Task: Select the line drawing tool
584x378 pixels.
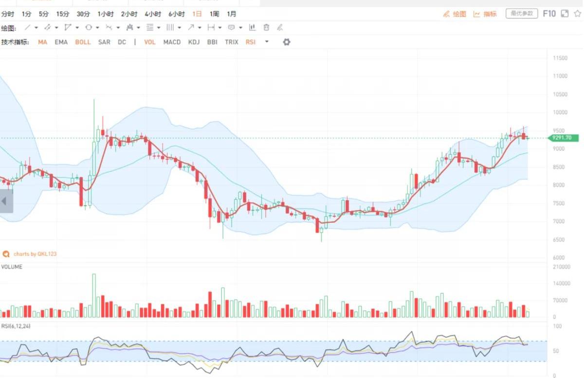Action: pos(28,28)
